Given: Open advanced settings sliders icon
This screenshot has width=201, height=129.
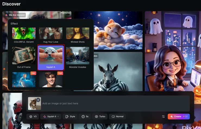Looking at the screenshot, I should pos(163,117).
